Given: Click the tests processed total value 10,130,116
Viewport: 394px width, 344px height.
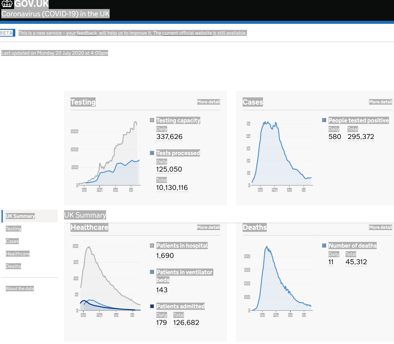Looking at the screenshot, I should click(172, 188).
